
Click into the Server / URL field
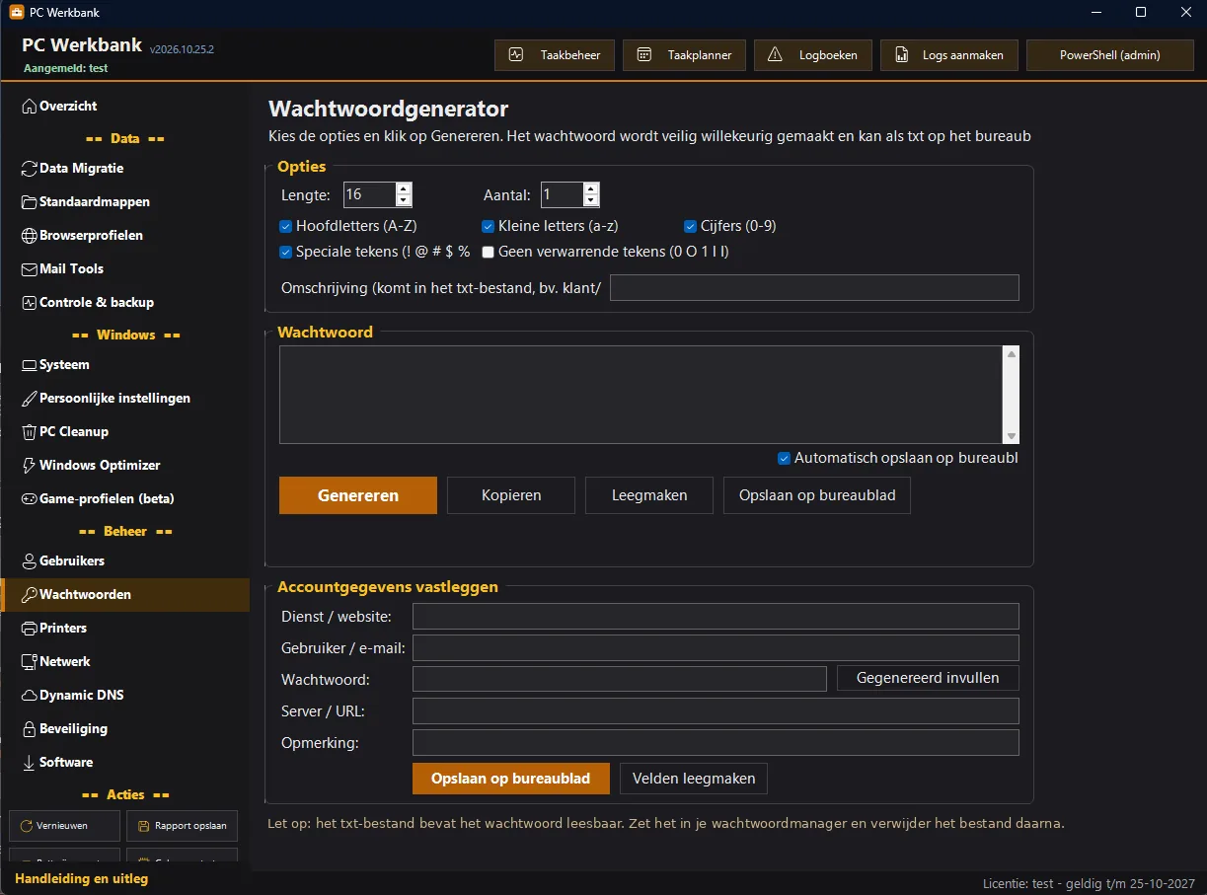716,711
